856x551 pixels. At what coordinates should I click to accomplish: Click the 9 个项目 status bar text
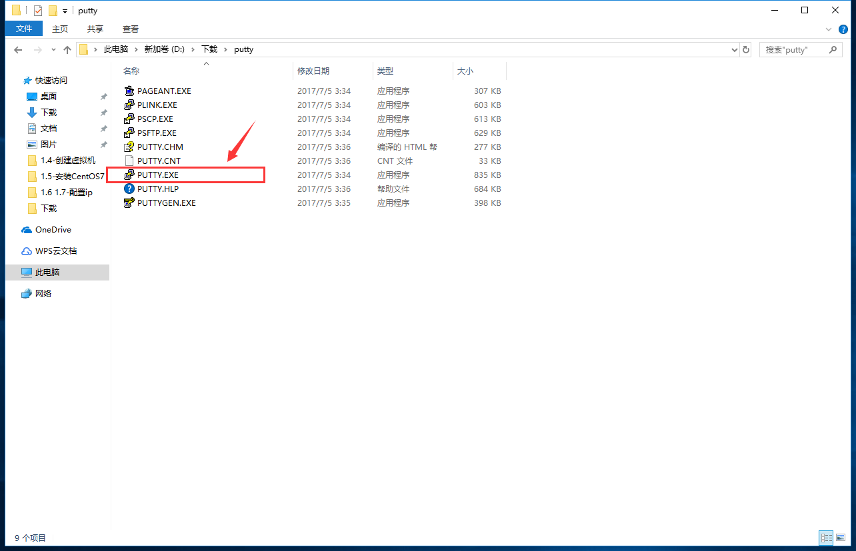(31, 538)
